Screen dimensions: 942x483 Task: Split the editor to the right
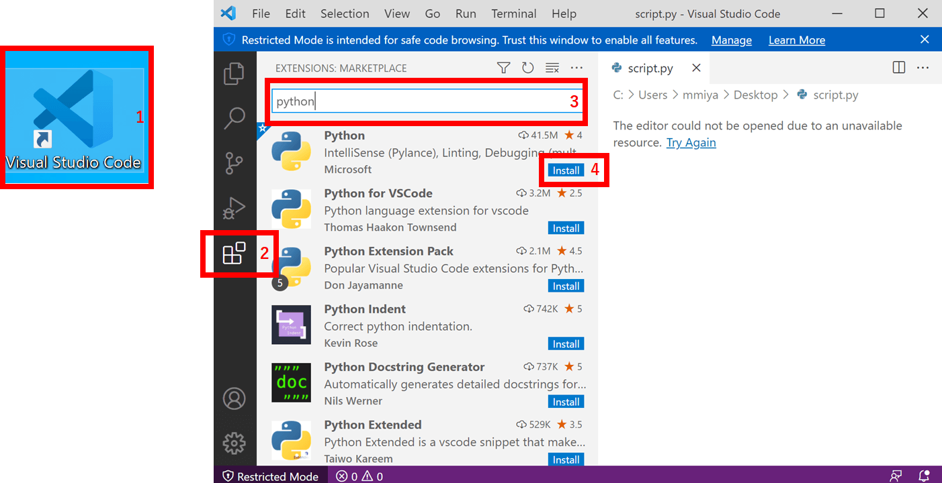[x=898, y=68]
